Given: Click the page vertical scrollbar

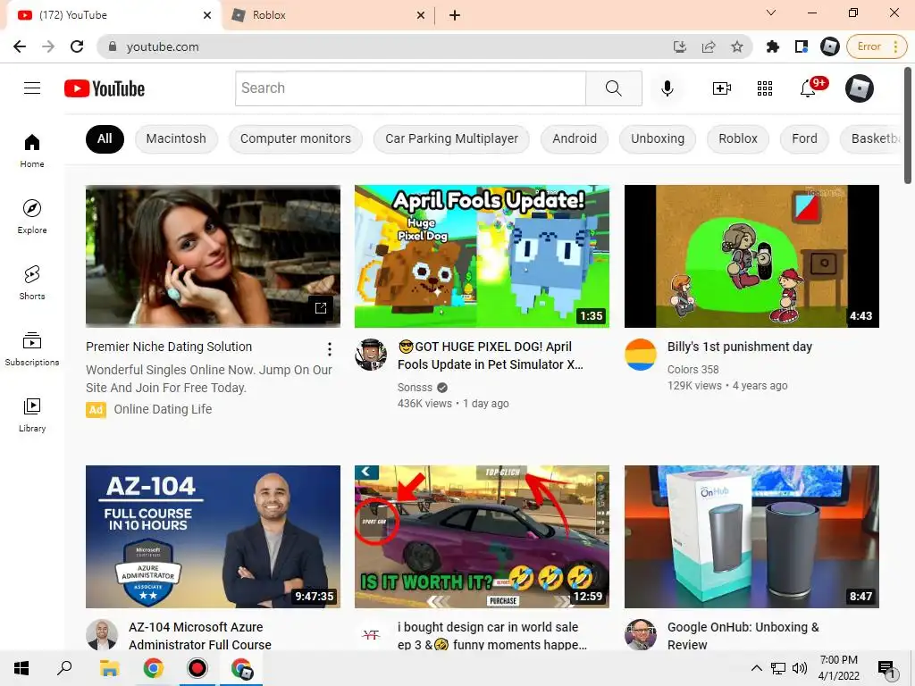Looking at the screenshot, I should 909,125.
